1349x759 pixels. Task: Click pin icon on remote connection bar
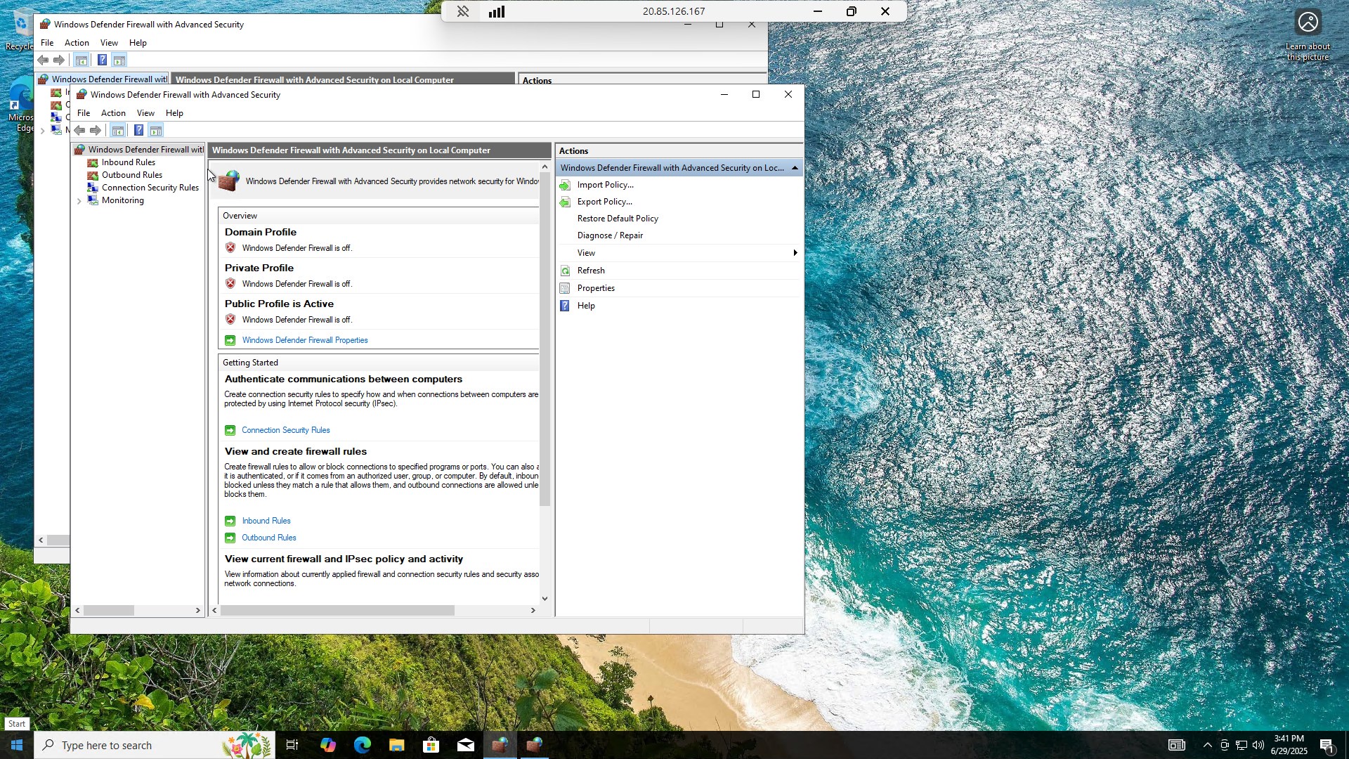[463, 11]
